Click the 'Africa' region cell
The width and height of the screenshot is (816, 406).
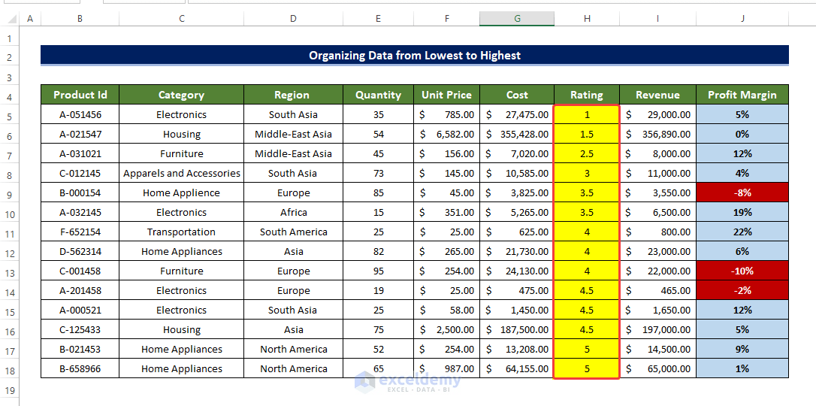coord(294,212)
